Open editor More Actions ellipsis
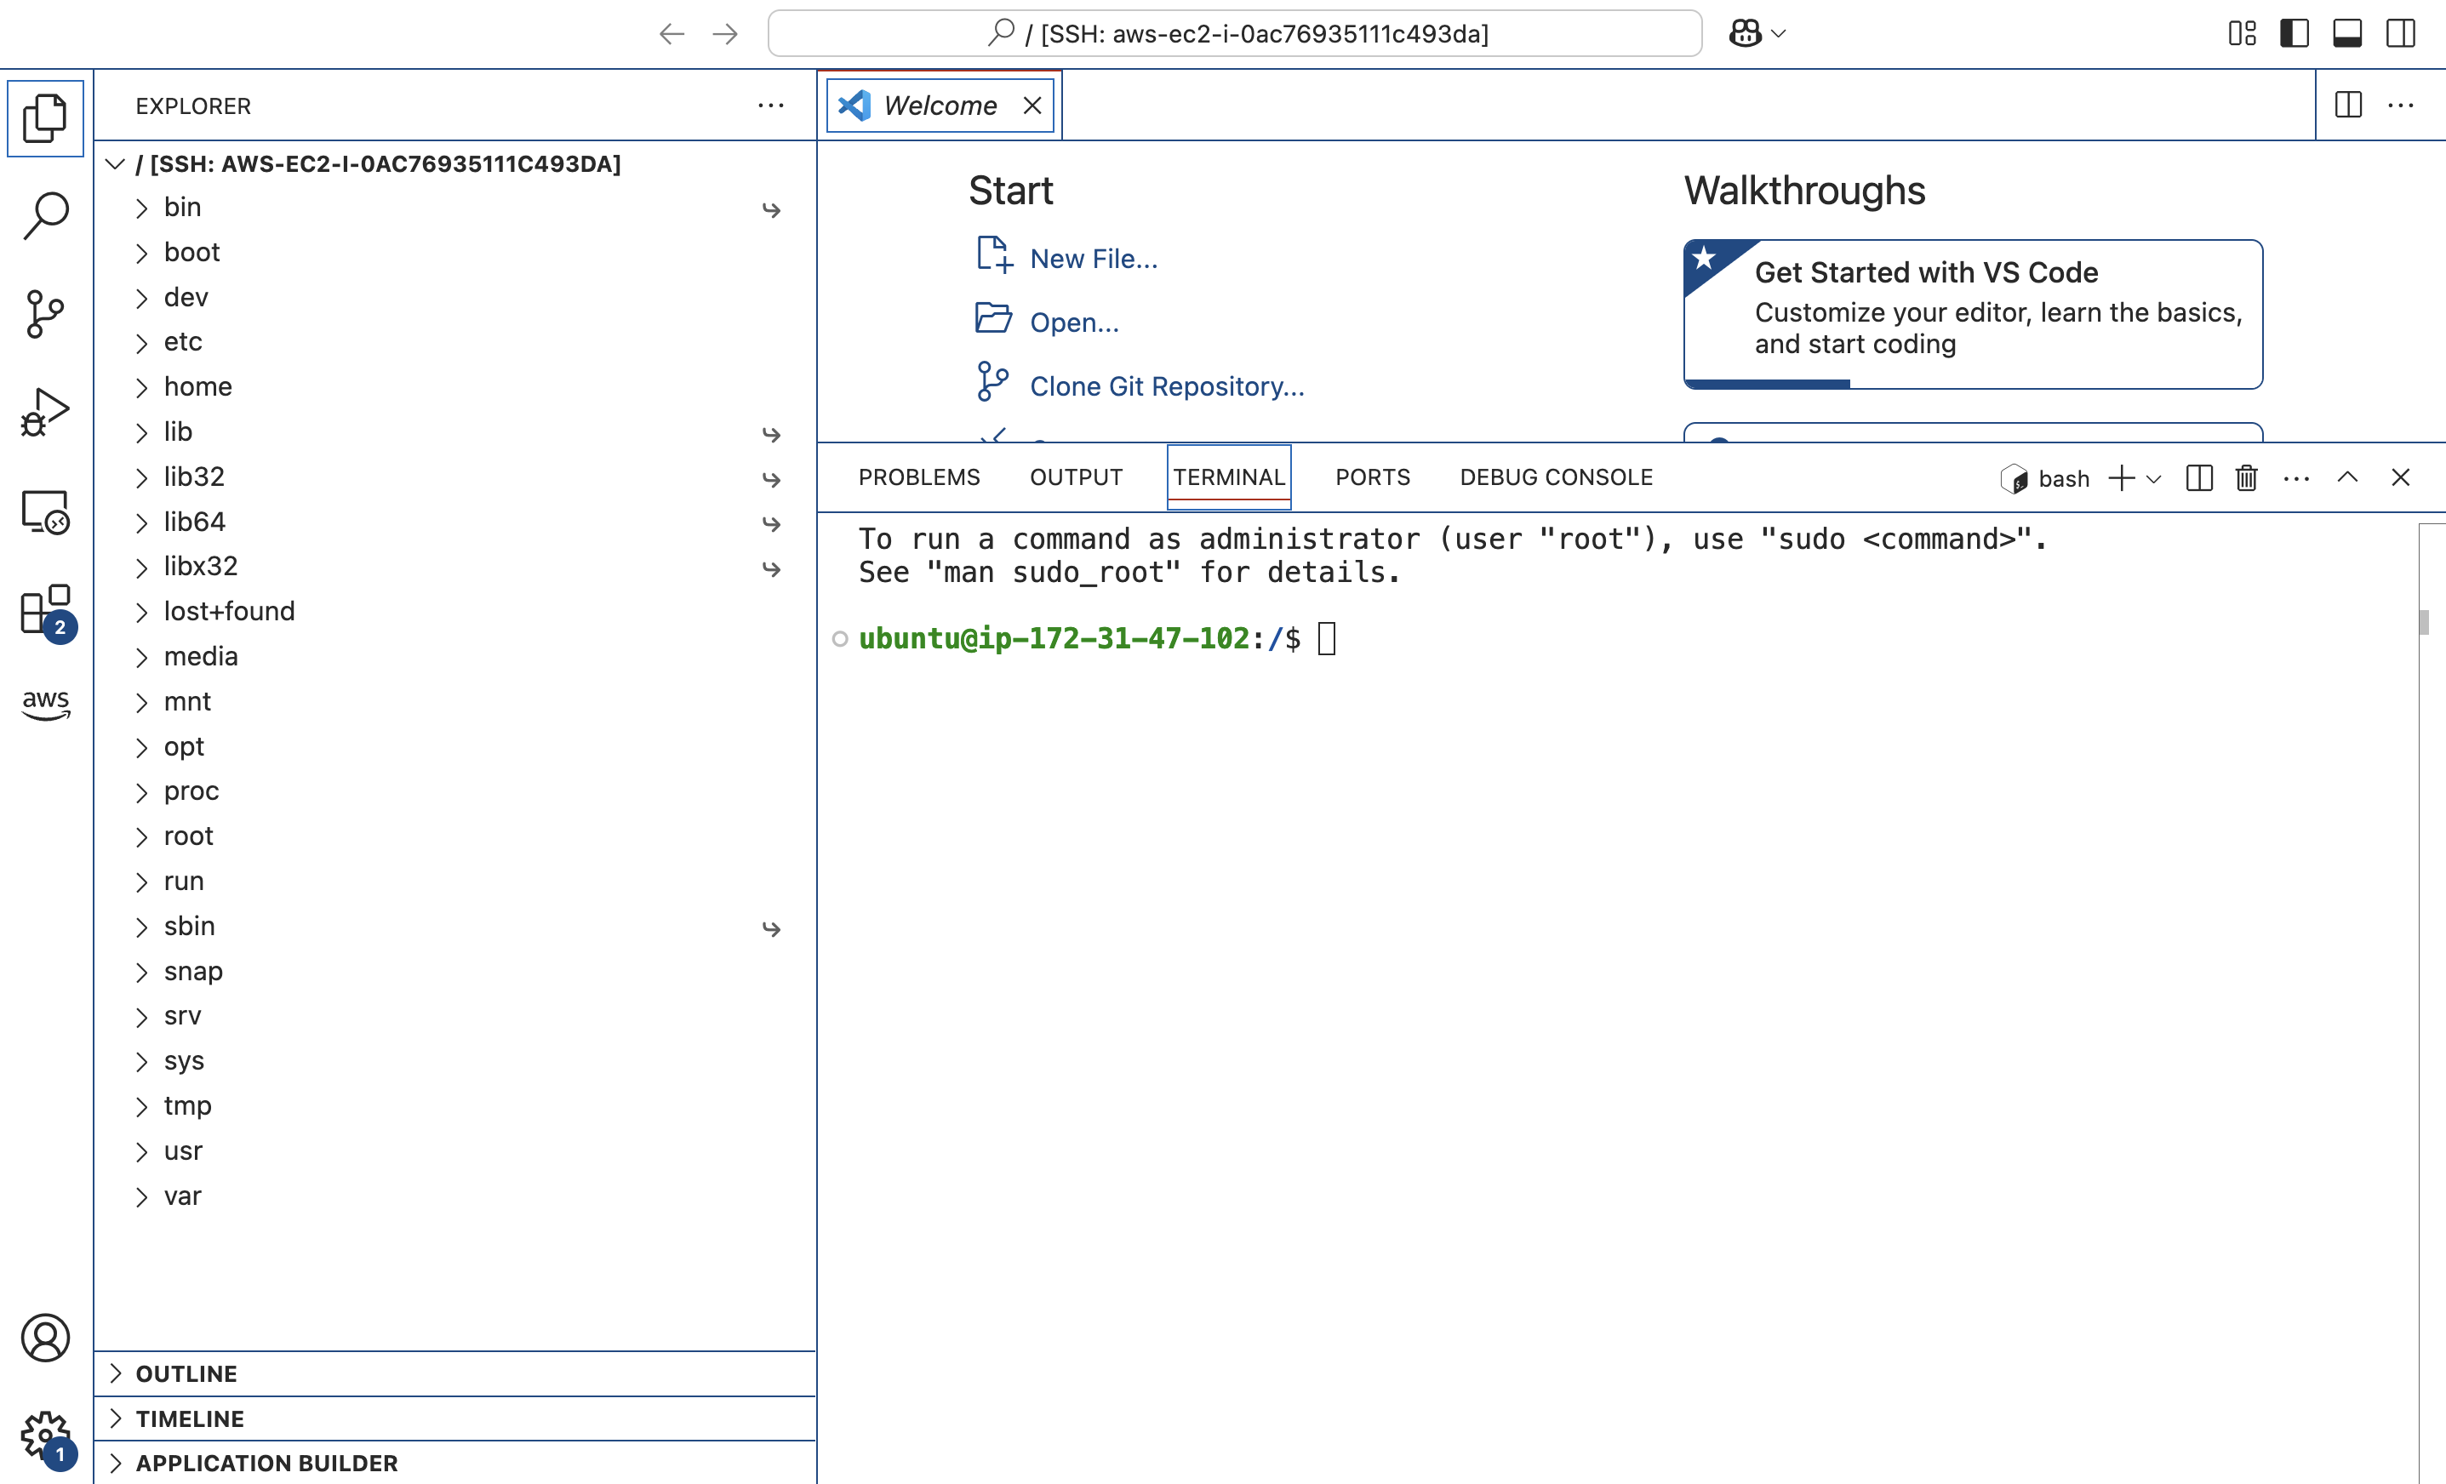Image resolution: width=2446 pixels, height=1484 pixels. pyautogui.click(x=2400, y=106)
